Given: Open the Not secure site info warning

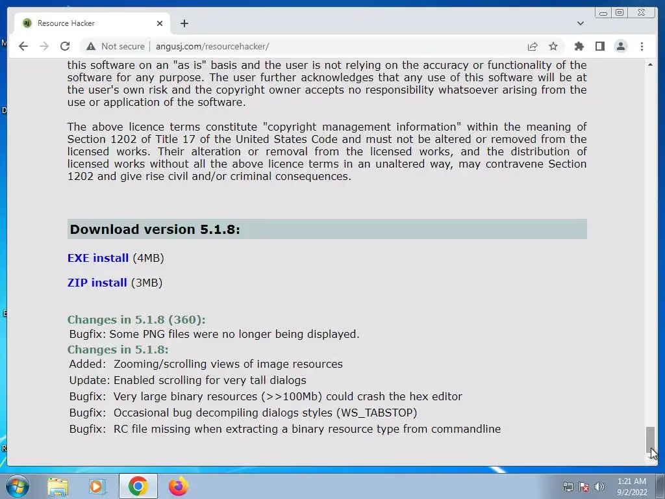Looking at the screenshot, I should coord(116,46).
